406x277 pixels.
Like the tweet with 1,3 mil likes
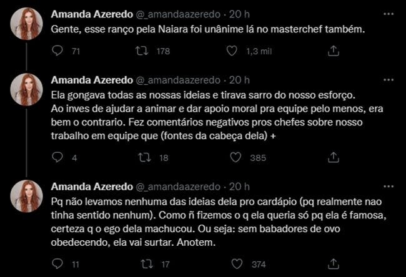pyautogui.click(x=231, y=51)
